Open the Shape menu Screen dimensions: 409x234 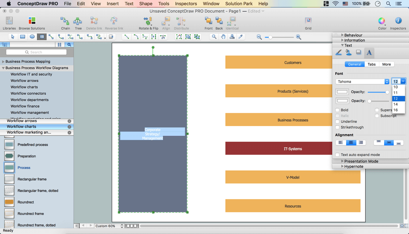146,4
